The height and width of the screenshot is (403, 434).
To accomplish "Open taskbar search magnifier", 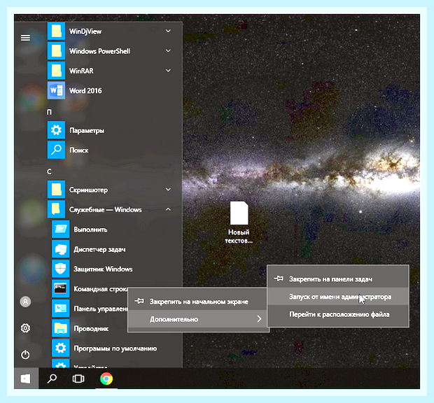I will click(x=52, y=379).
